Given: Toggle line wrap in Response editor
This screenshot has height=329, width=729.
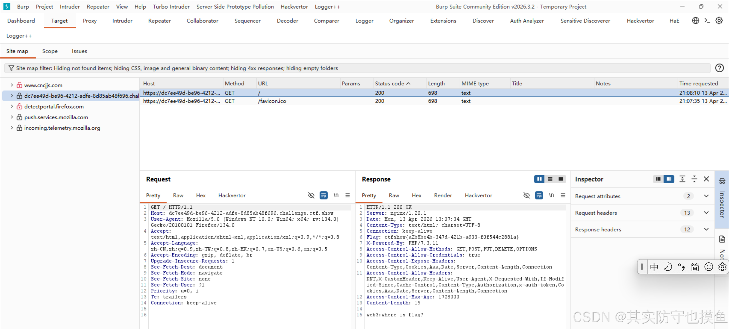Looking at the screenshot, I should 539,195.
